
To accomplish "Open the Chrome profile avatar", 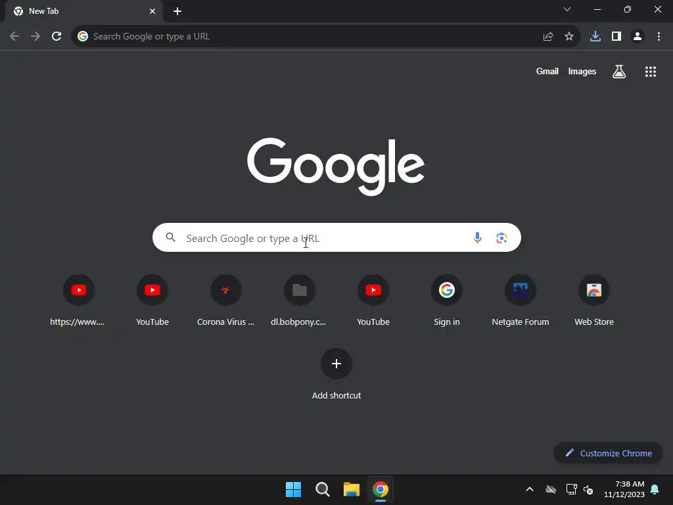I will (x=638, y=37).
